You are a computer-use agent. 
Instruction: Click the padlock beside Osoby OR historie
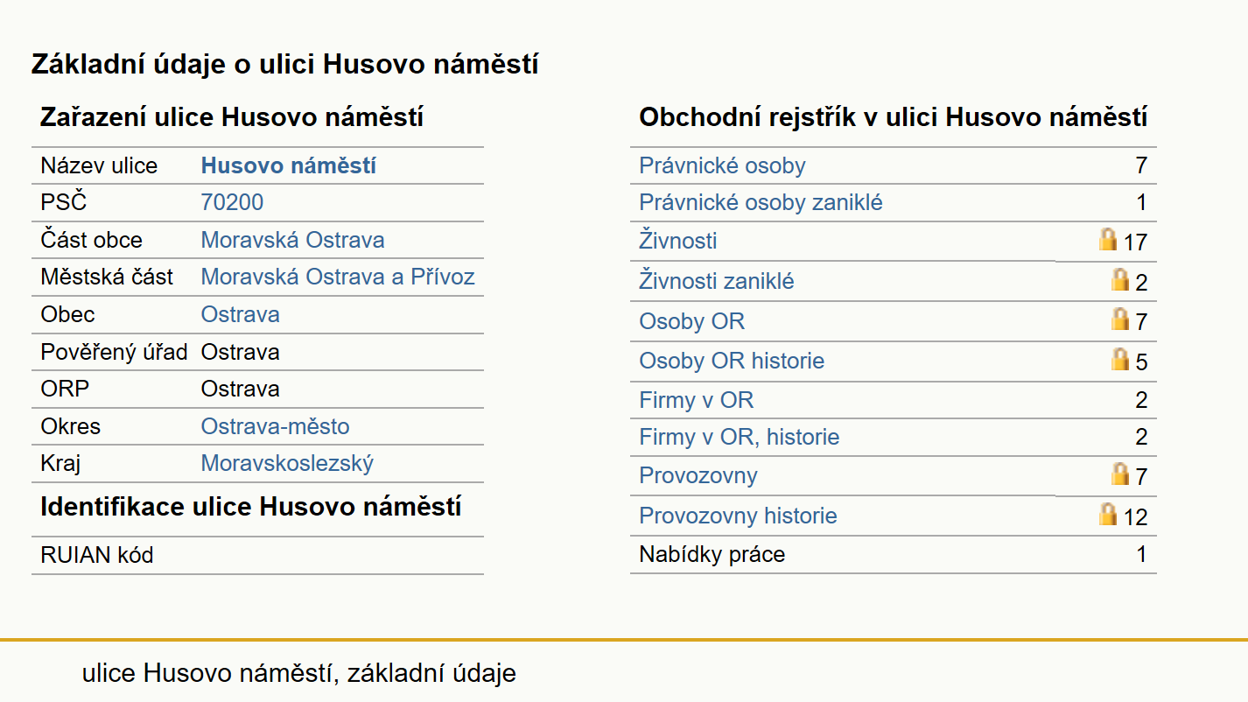[x=1120, y=359]
